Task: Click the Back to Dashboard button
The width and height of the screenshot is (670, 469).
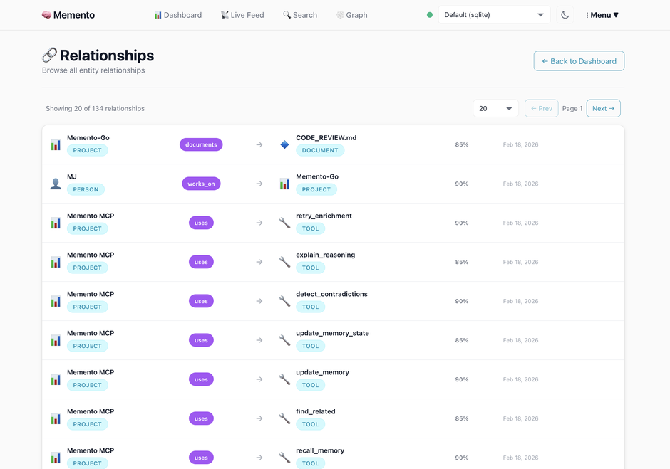Action: point(579,61)
